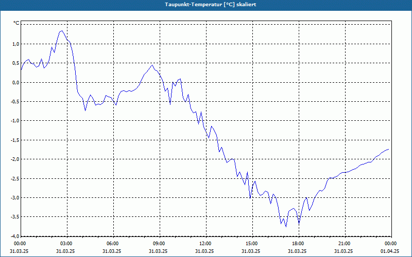Select the '-2,0' y-axis label
412x257 pixels.
(x=15, y=159)
